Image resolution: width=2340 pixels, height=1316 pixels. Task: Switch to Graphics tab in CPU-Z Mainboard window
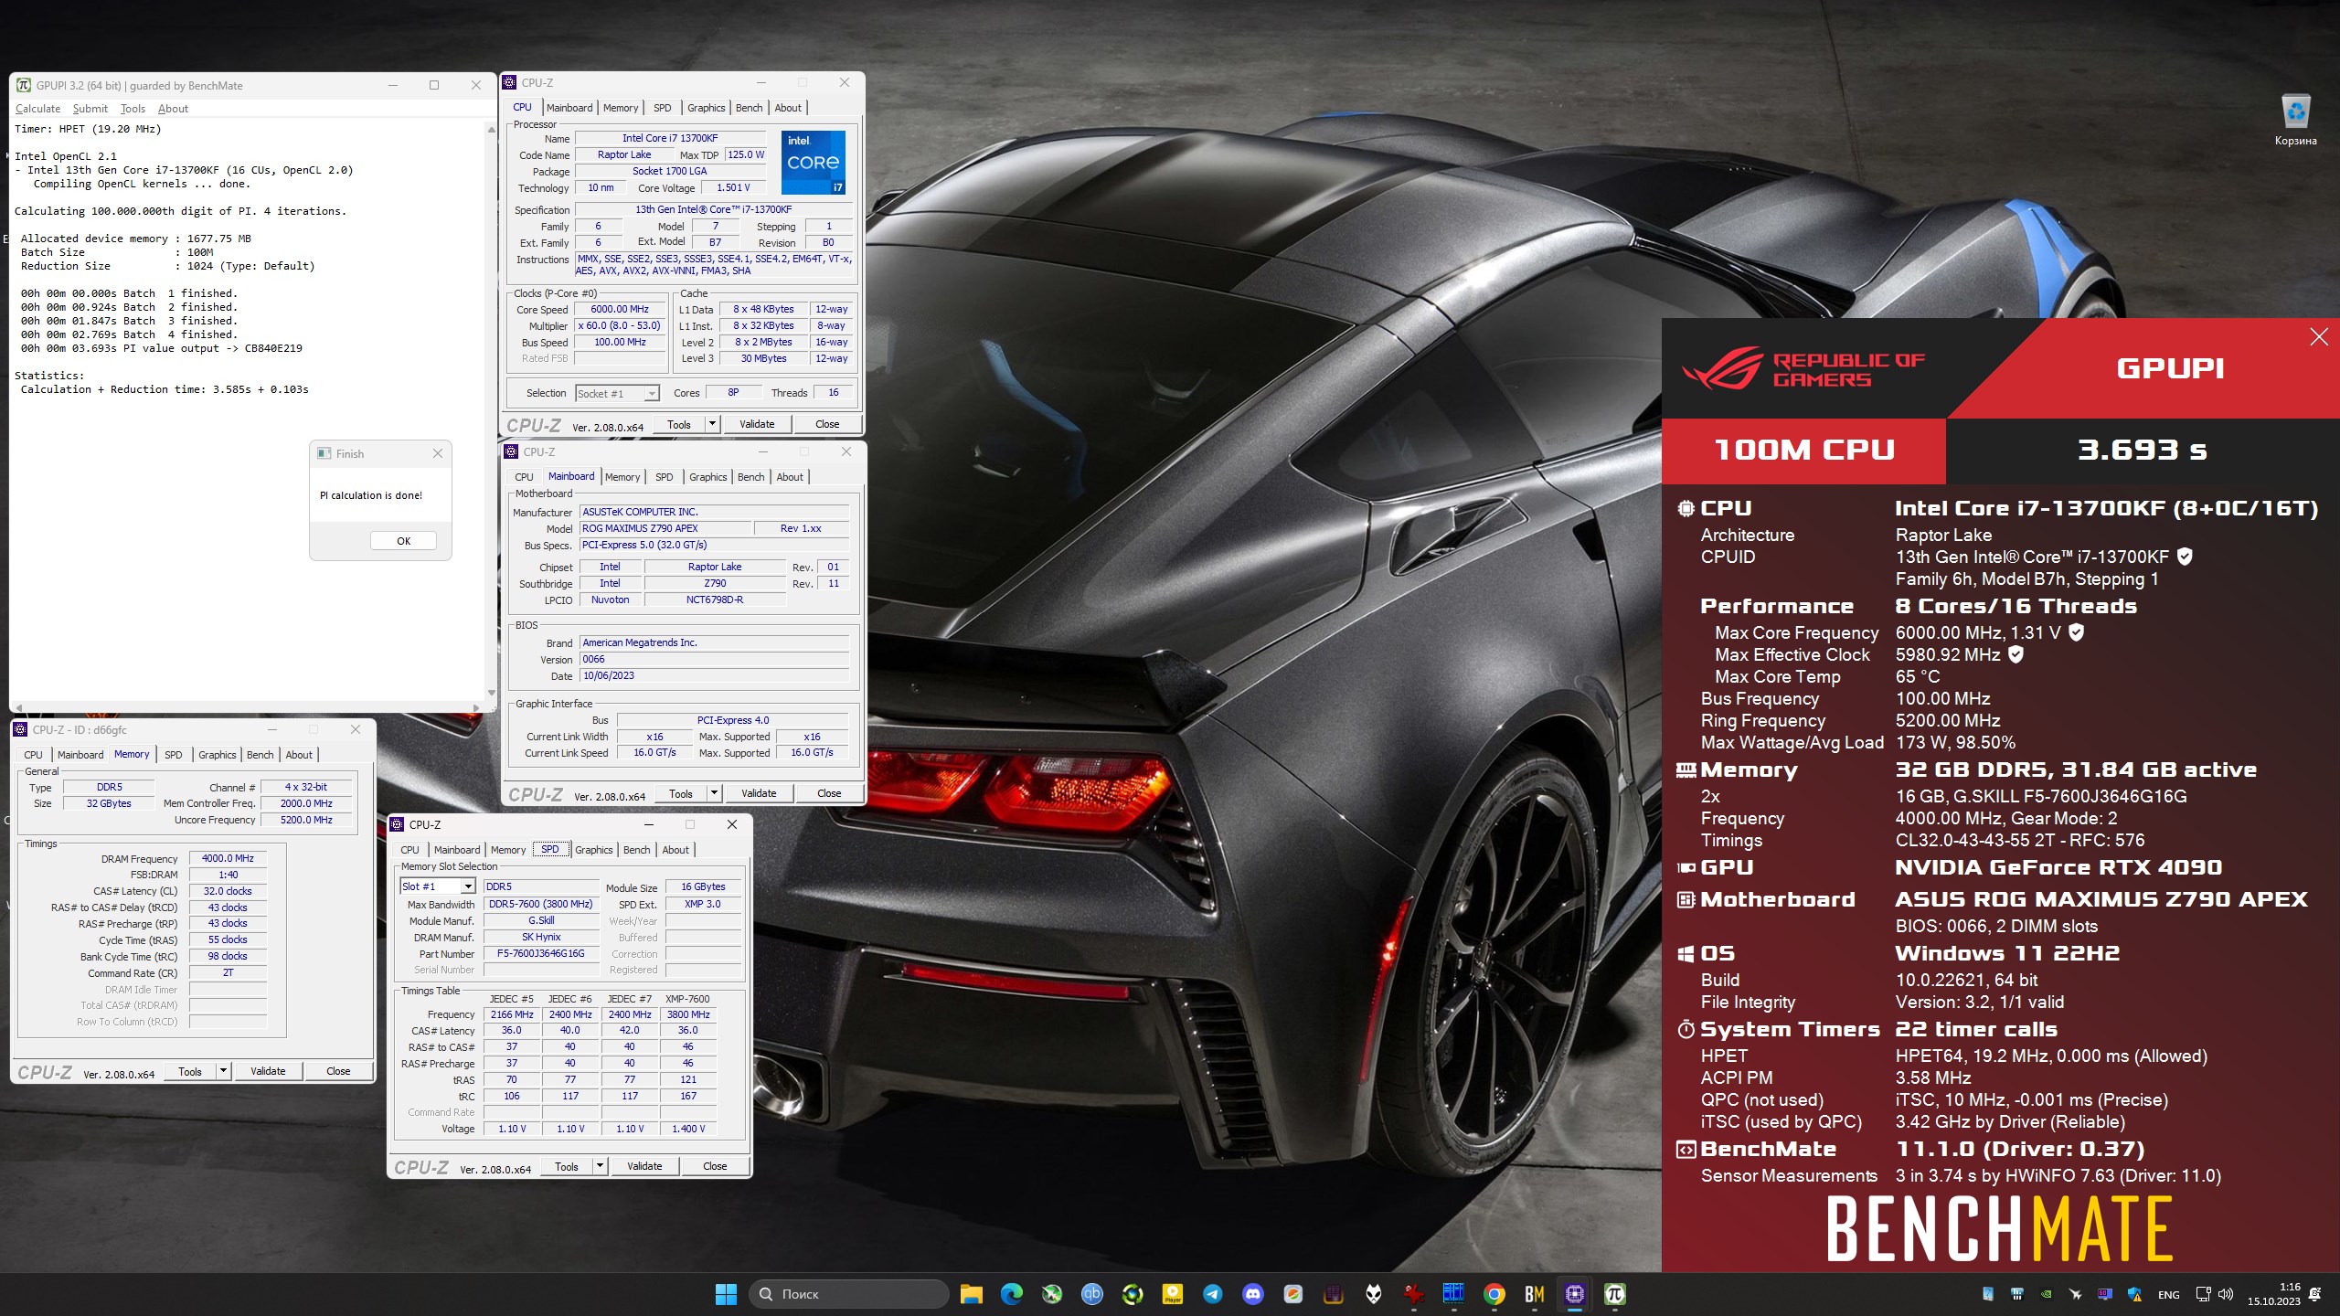707,477
